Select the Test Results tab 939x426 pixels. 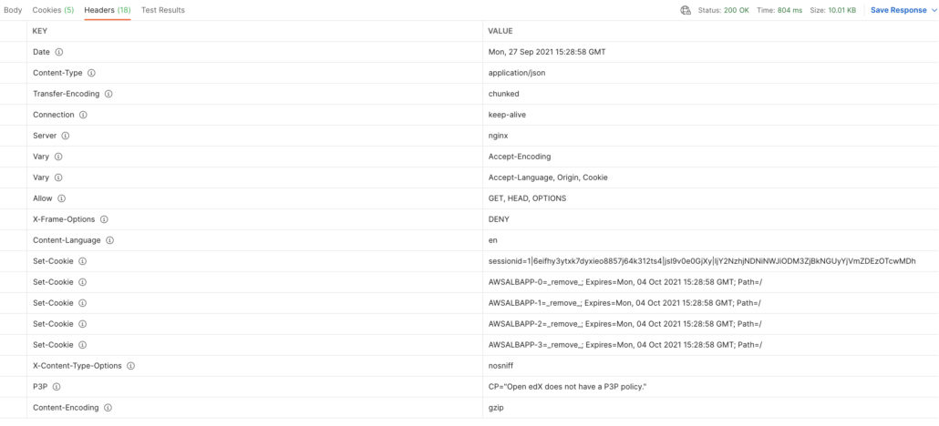click(163, 10)
